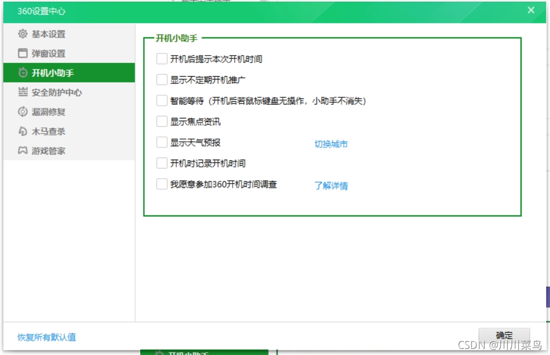This screenshot has height=355, width=550.
Task: Enable 开机后提示本次开机时间 checkbox
Action: tap(161, 59)
